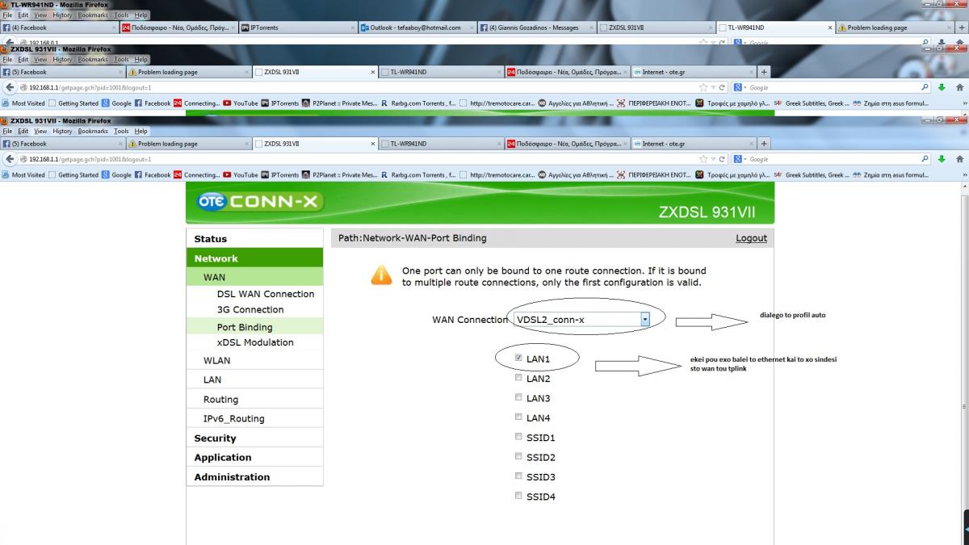The image size is (969, 545).
Task: Switch to Outlook tab in TL-WR941ND window
Action: 417,27
